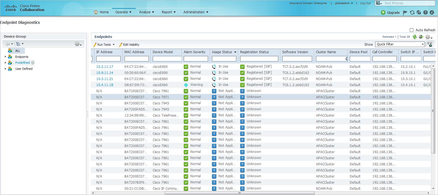The width and height of the screenshot is (438, 195).
Task: Enable the Auto Refresh checkbox
Action: [x=411, y=30]
